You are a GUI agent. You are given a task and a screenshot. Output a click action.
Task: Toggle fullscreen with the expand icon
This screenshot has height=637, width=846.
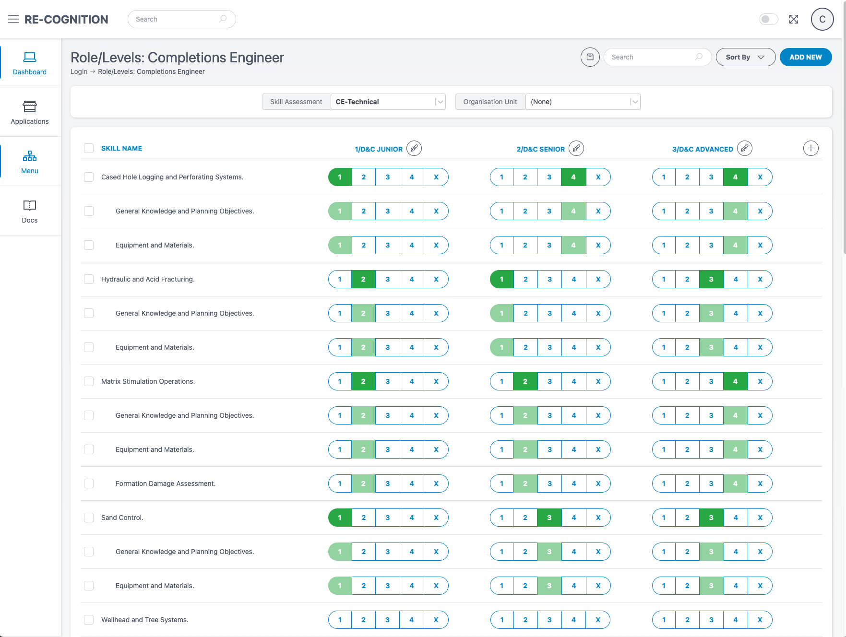(x=794, y=19)
